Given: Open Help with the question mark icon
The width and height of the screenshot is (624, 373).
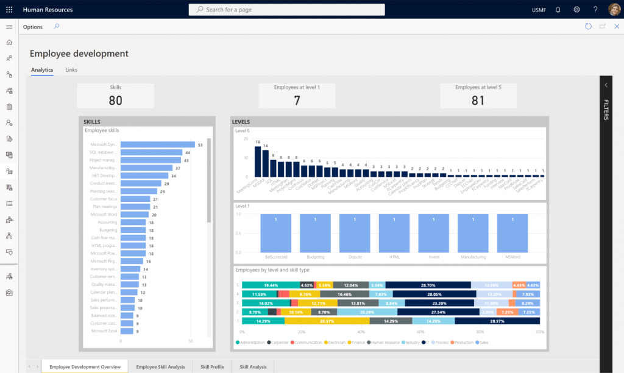Looking at the screenshot, I should [x=595, y=9].
